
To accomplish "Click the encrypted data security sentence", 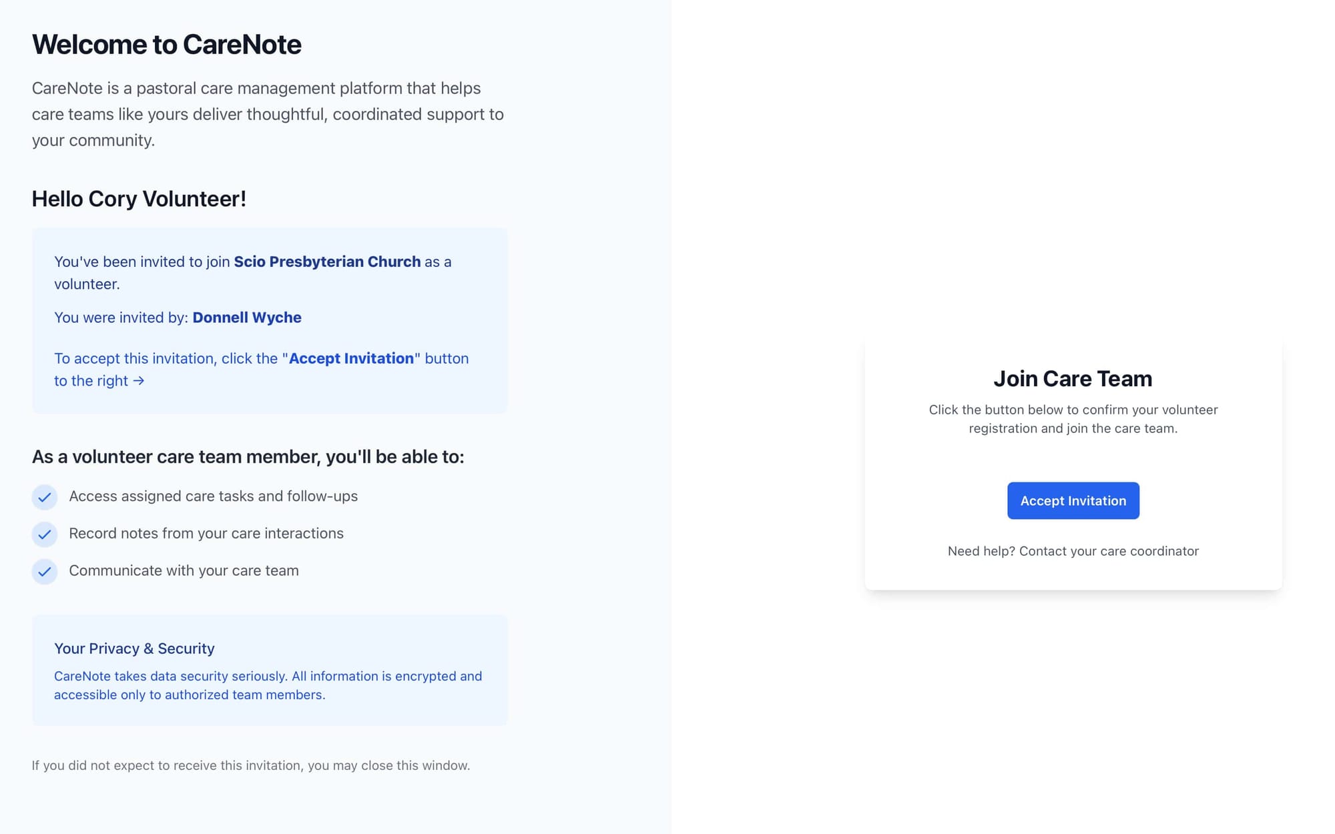I will [268, 685].
